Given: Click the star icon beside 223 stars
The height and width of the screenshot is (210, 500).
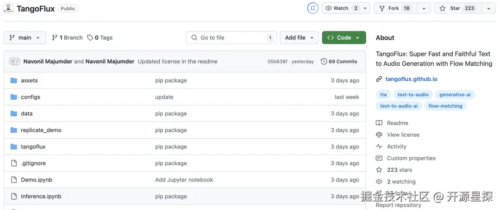Looking at the screenshot, I should point(379,170).
